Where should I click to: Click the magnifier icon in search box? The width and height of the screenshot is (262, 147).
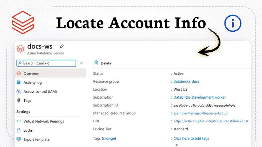click(20, 63)
